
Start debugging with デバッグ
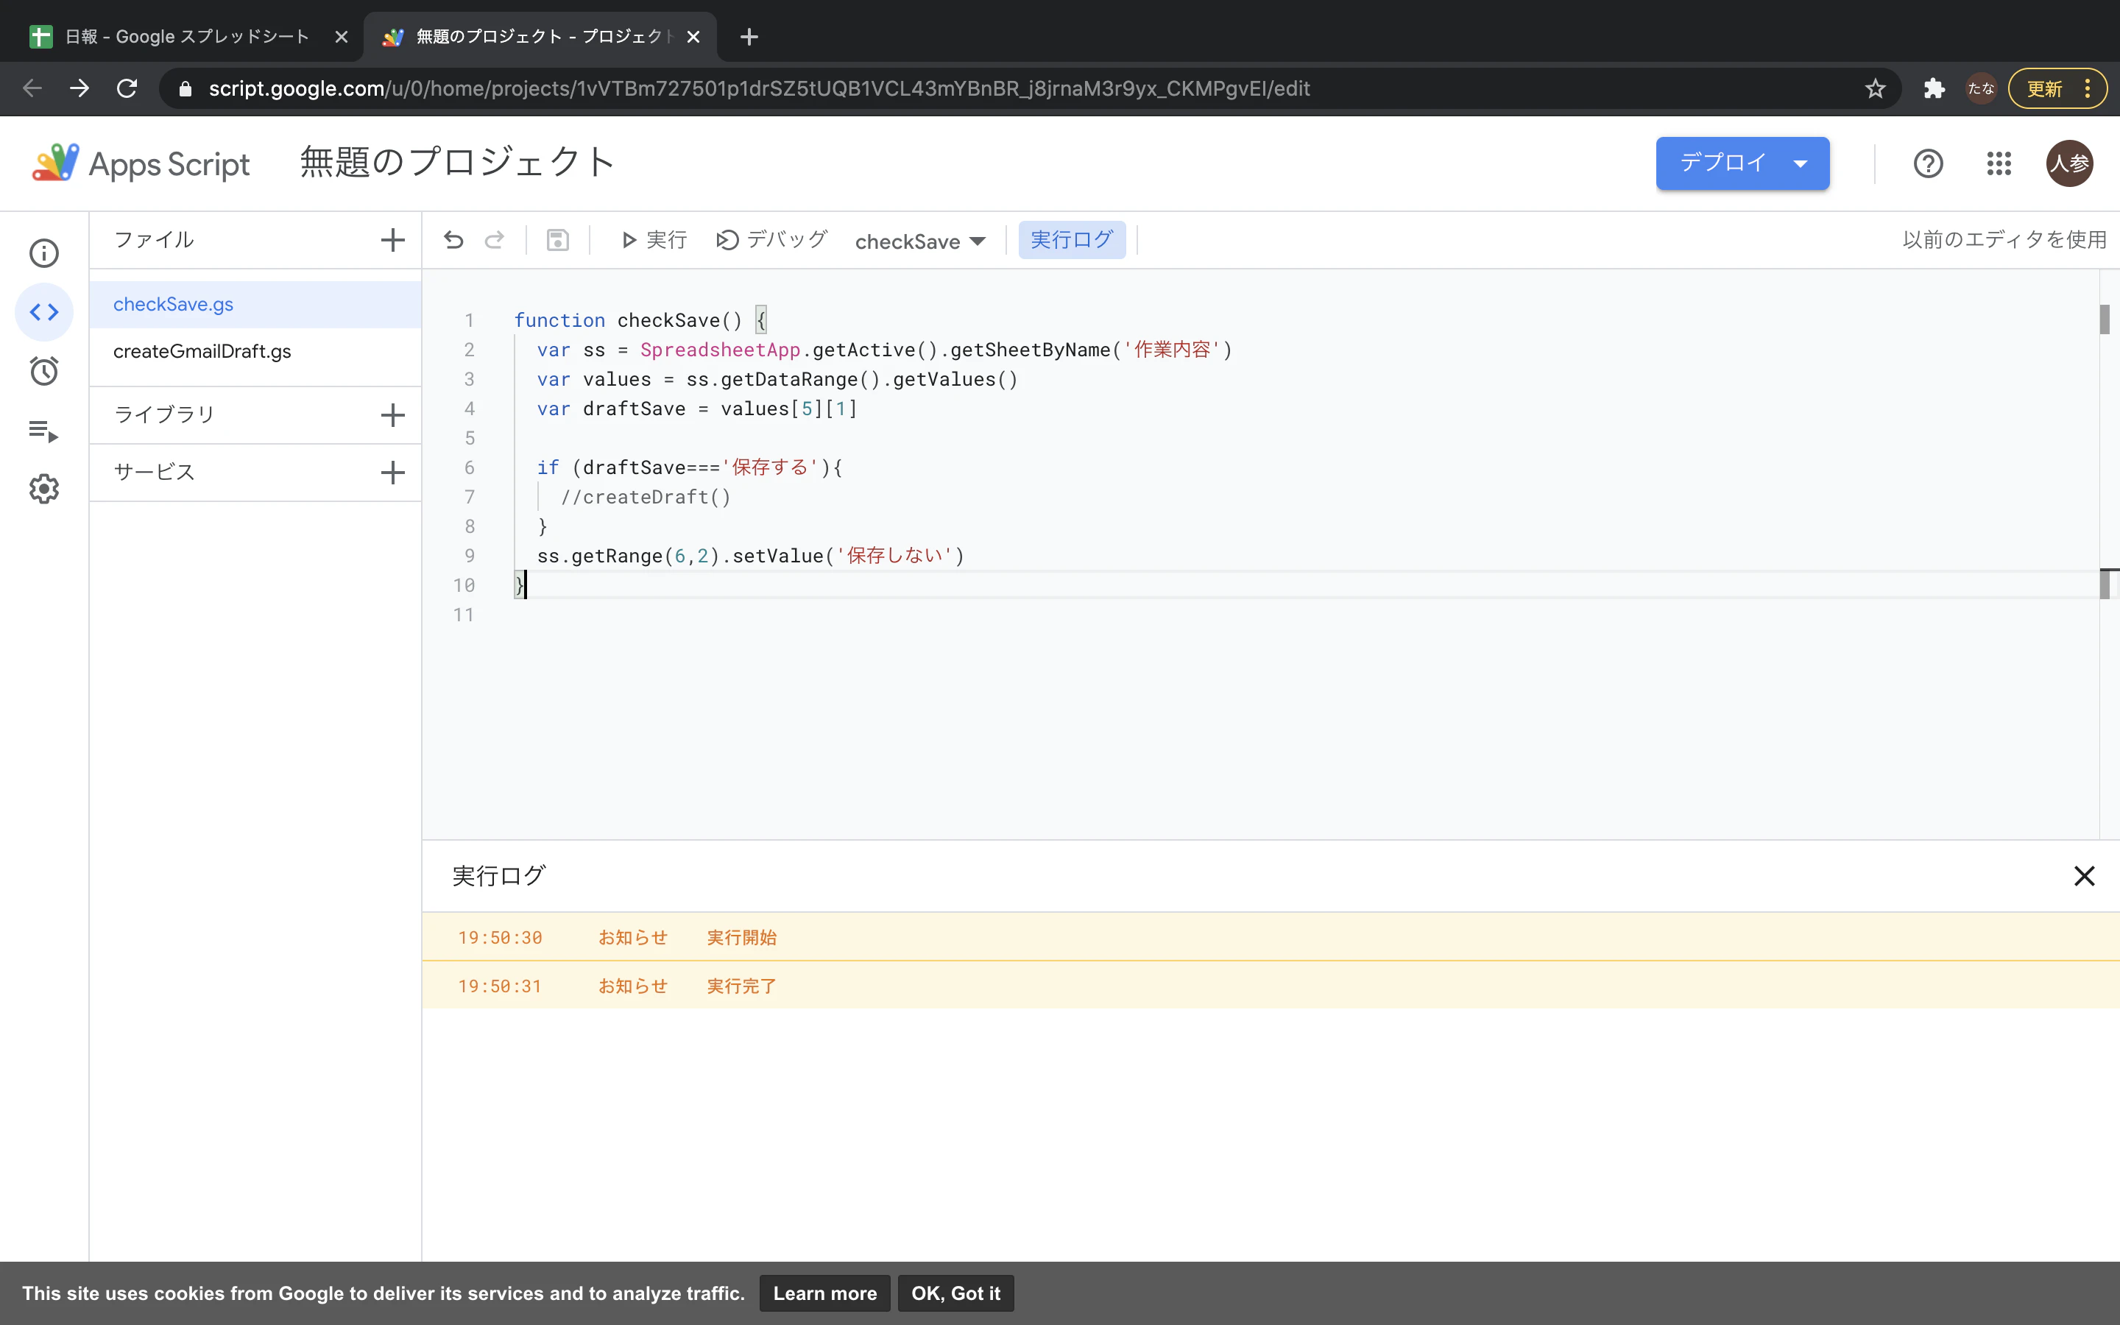[770, 239]
